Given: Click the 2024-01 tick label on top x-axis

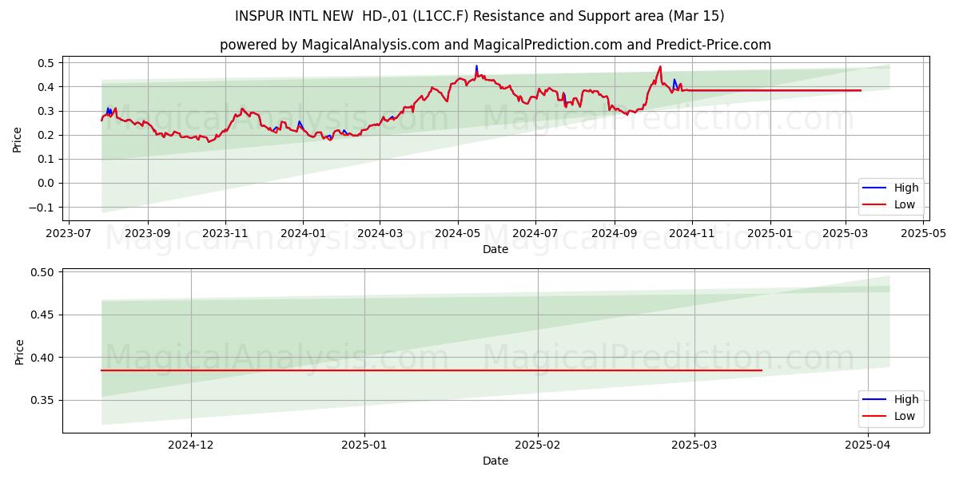Looking at the screenshot, I should [x=303, y=235].
